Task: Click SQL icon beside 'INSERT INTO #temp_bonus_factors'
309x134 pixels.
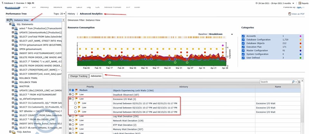Action: pyautogui.click(x=16, y=124)
